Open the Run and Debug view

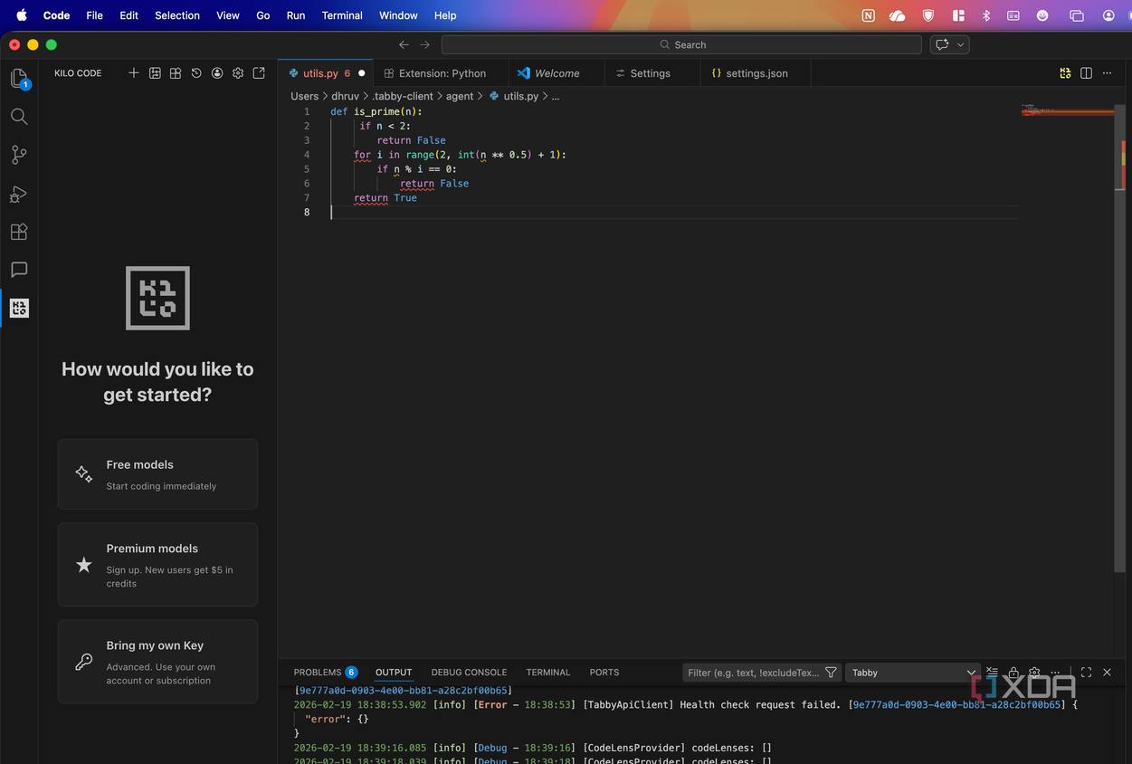point(19,194)
